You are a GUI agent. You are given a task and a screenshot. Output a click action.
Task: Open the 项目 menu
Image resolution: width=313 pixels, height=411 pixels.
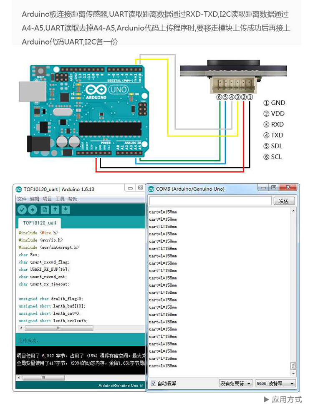click(x=47, y=199)
